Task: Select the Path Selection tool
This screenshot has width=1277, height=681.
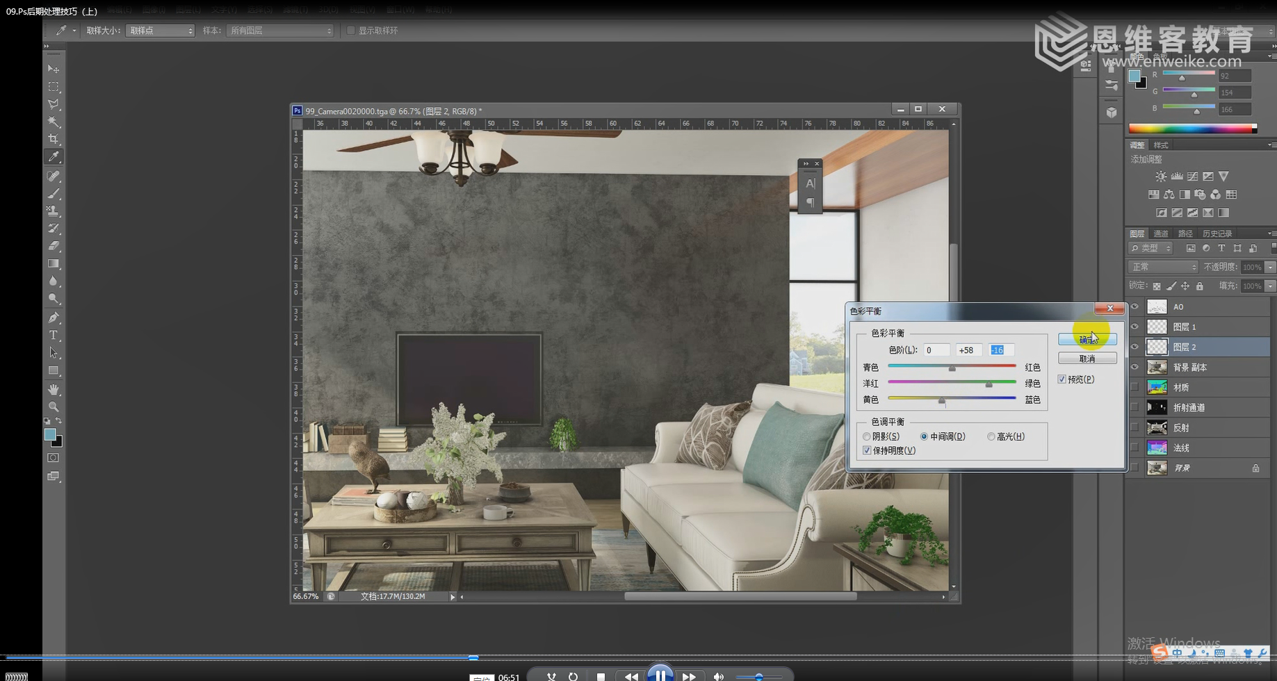Action: 54,352
